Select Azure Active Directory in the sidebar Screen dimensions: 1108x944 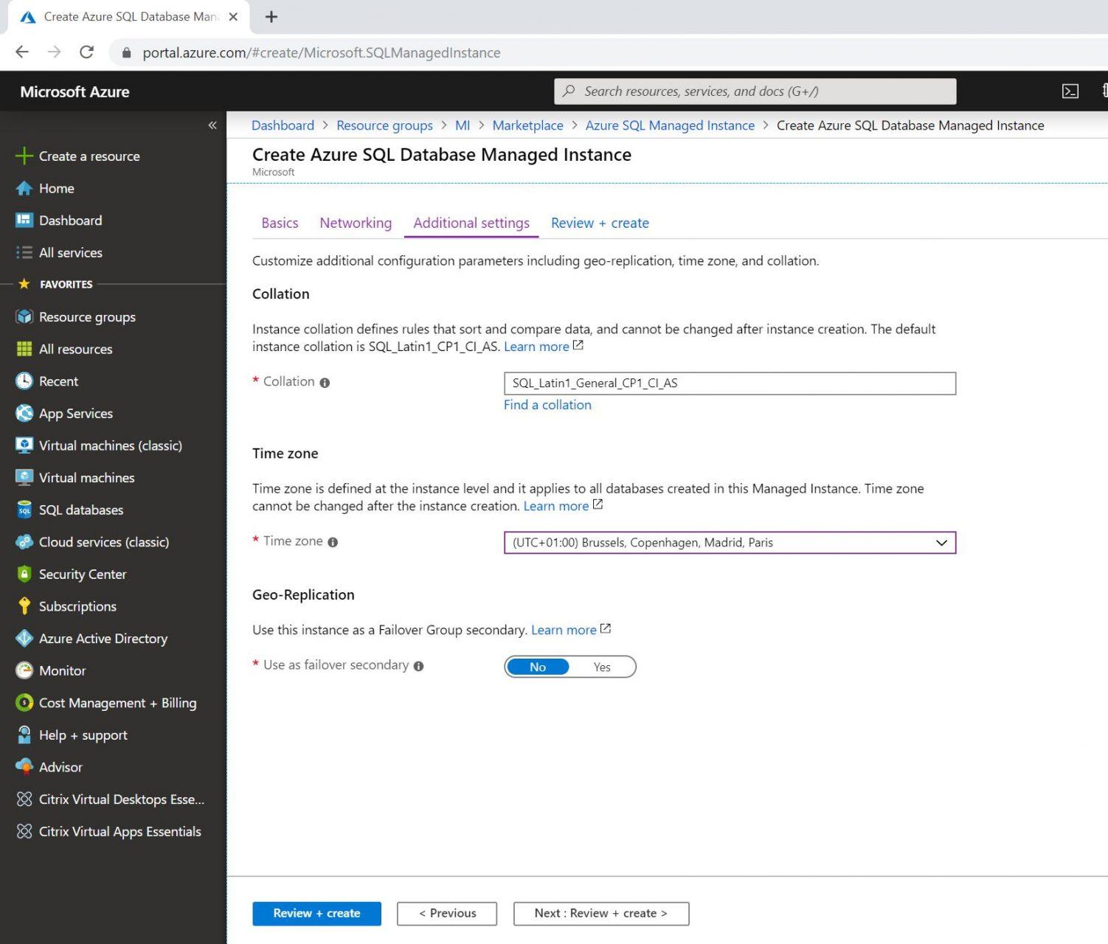pos(103,638)
